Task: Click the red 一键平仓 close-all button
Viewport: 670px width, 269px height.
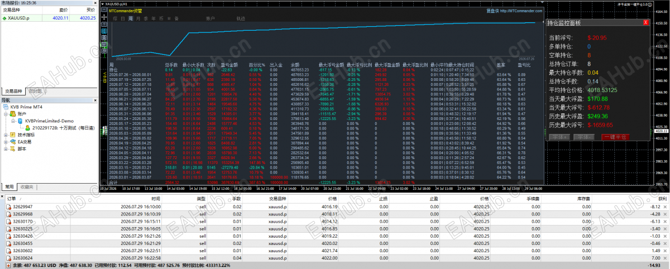Action: tap(615, 137)
